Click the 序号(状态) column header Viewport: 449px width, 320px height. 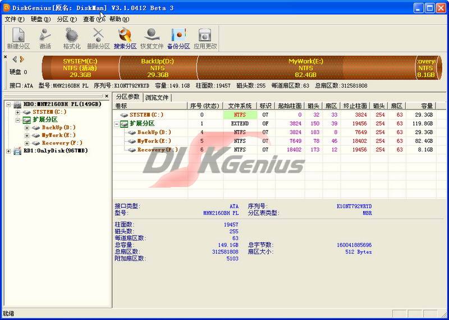tap(205, 106)
